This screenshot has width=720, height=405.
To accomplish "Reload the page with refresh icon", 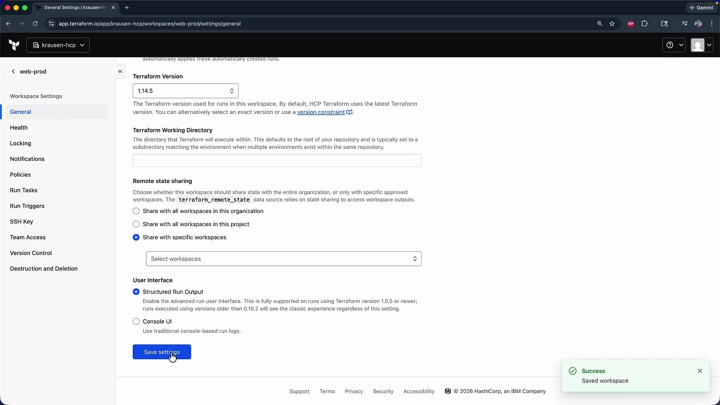I will pyautogui.click(x=35, y=24).
